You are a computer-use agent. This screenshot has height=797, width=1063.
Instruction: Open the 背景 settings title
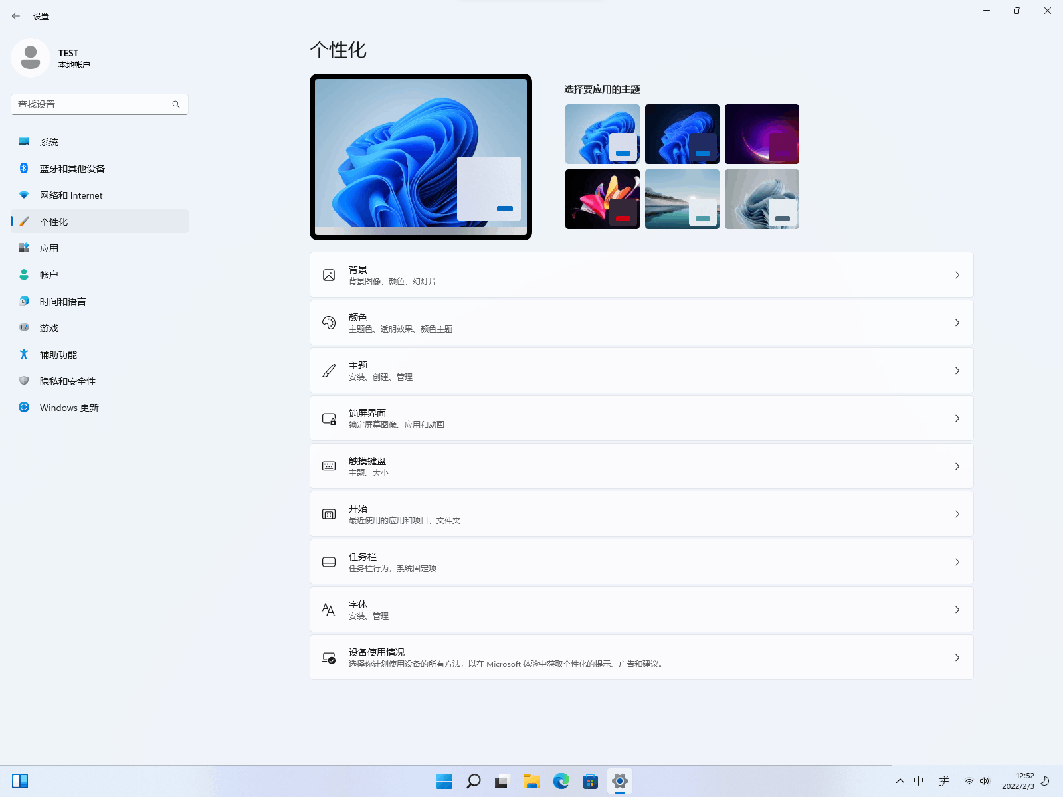tap(358, 270)
